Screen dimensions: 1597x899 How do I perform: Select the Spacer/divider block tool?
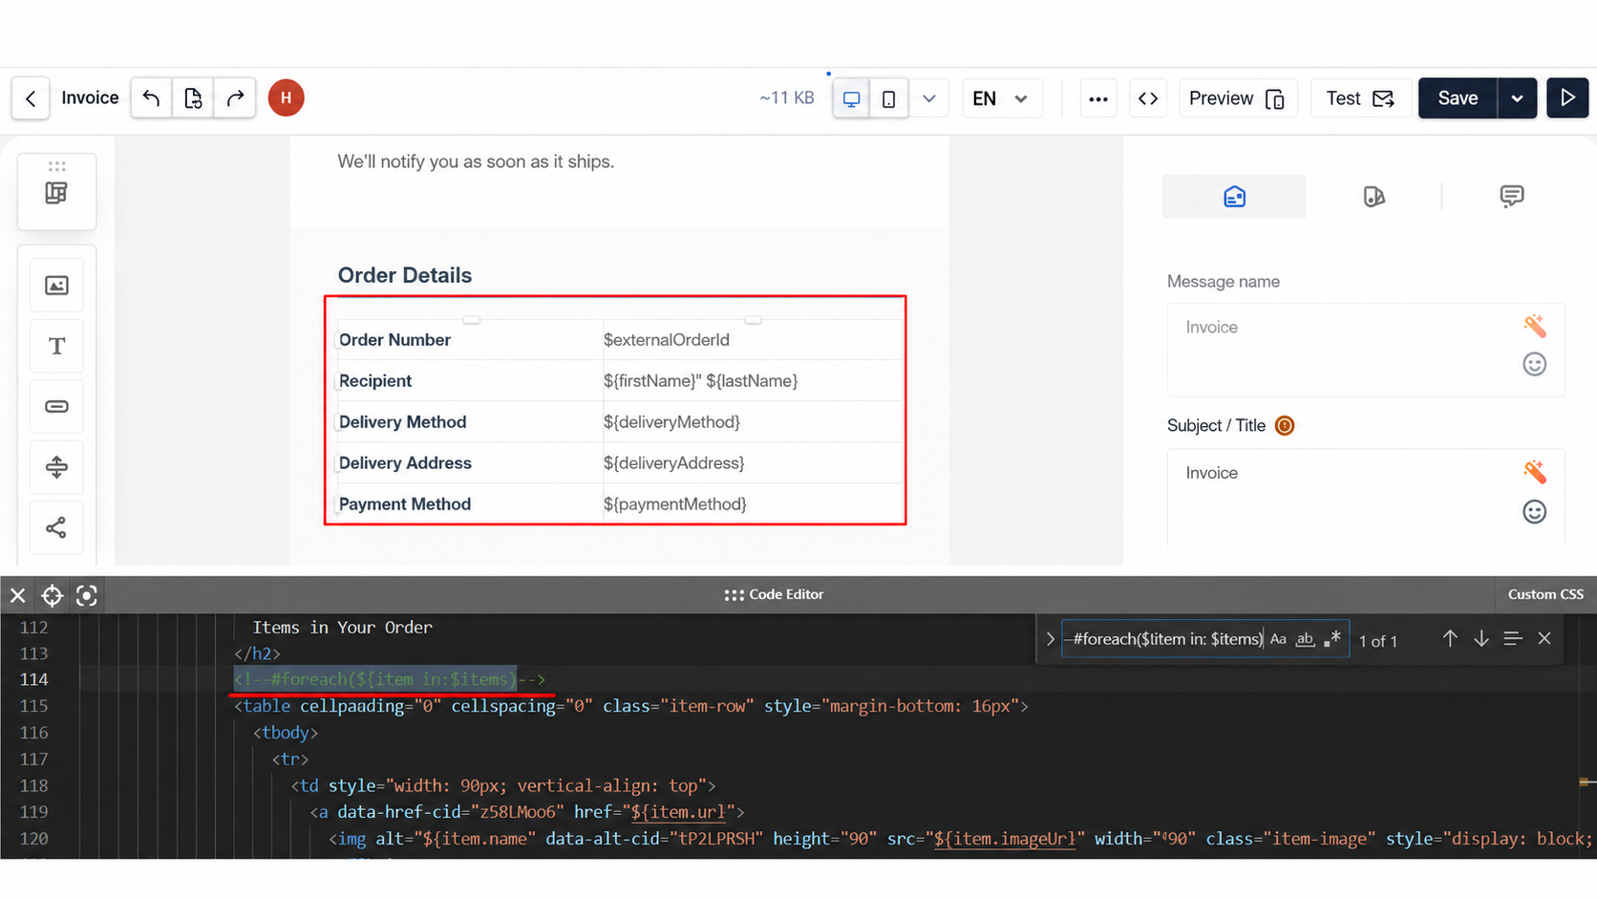56,467
